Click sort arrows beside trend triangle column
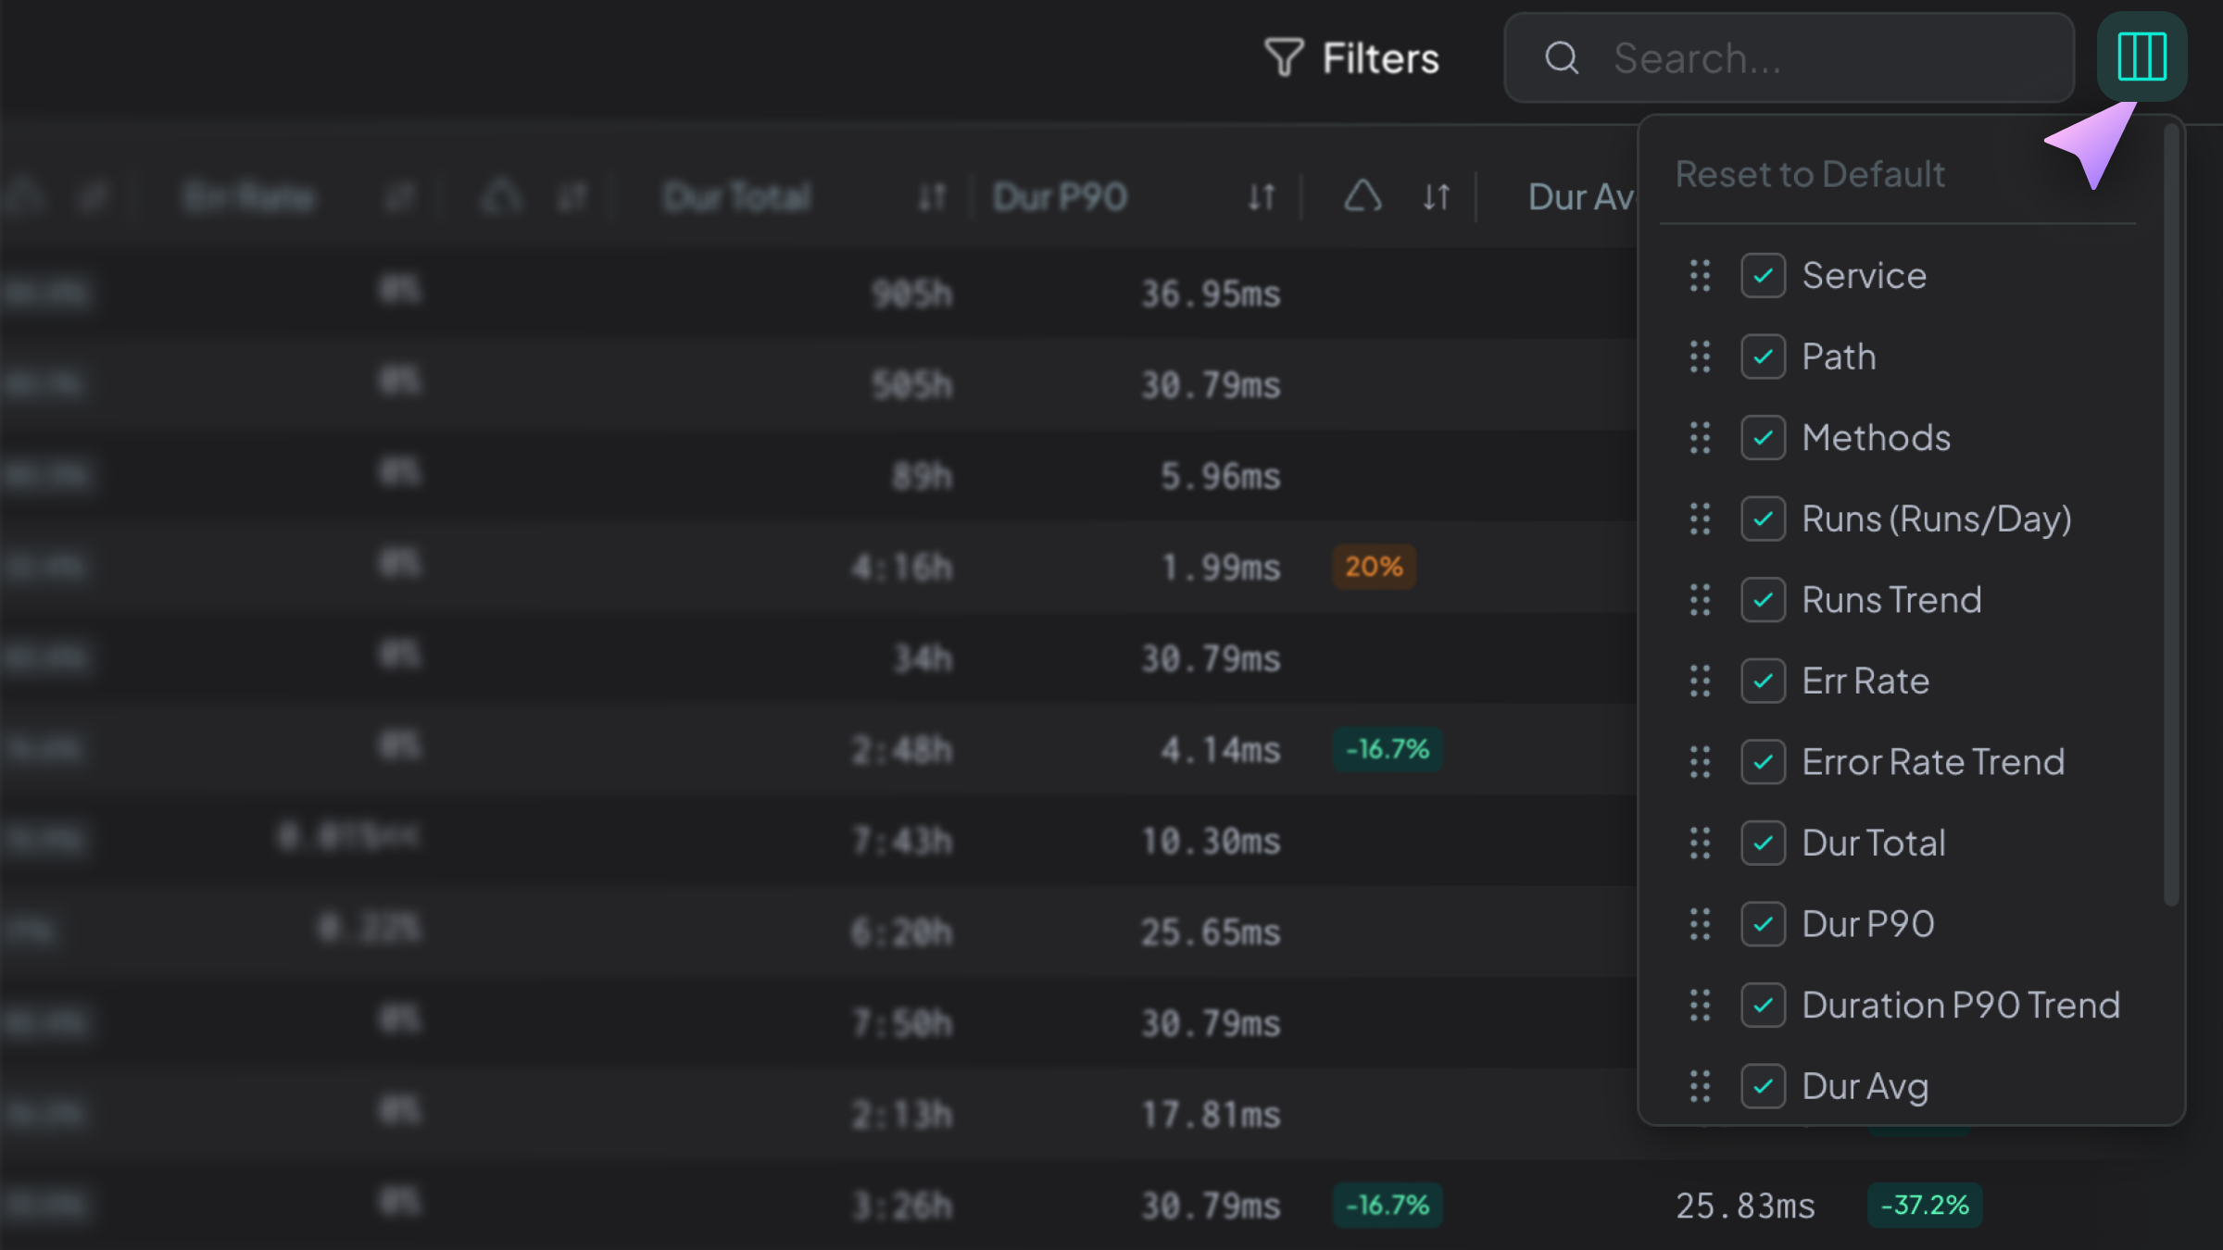 click(1436, 196)
